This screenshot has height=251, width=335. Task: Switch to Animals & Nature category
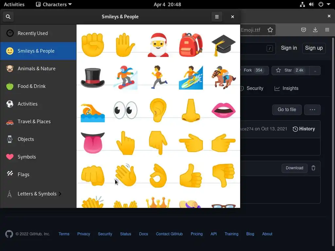coord(38,69)
